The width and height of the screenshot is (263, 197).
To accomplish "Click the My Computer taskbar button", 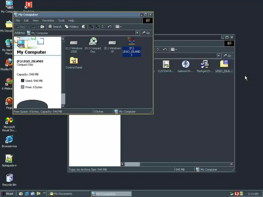I will [111, 194].
